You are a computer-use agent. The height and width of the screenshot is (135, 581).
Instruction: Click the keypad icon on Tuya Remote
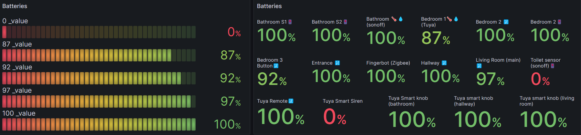pos(291,101)
